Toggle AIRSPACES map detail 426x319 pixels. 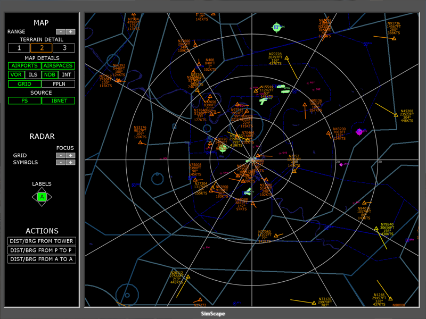click(x=58, y=65)
